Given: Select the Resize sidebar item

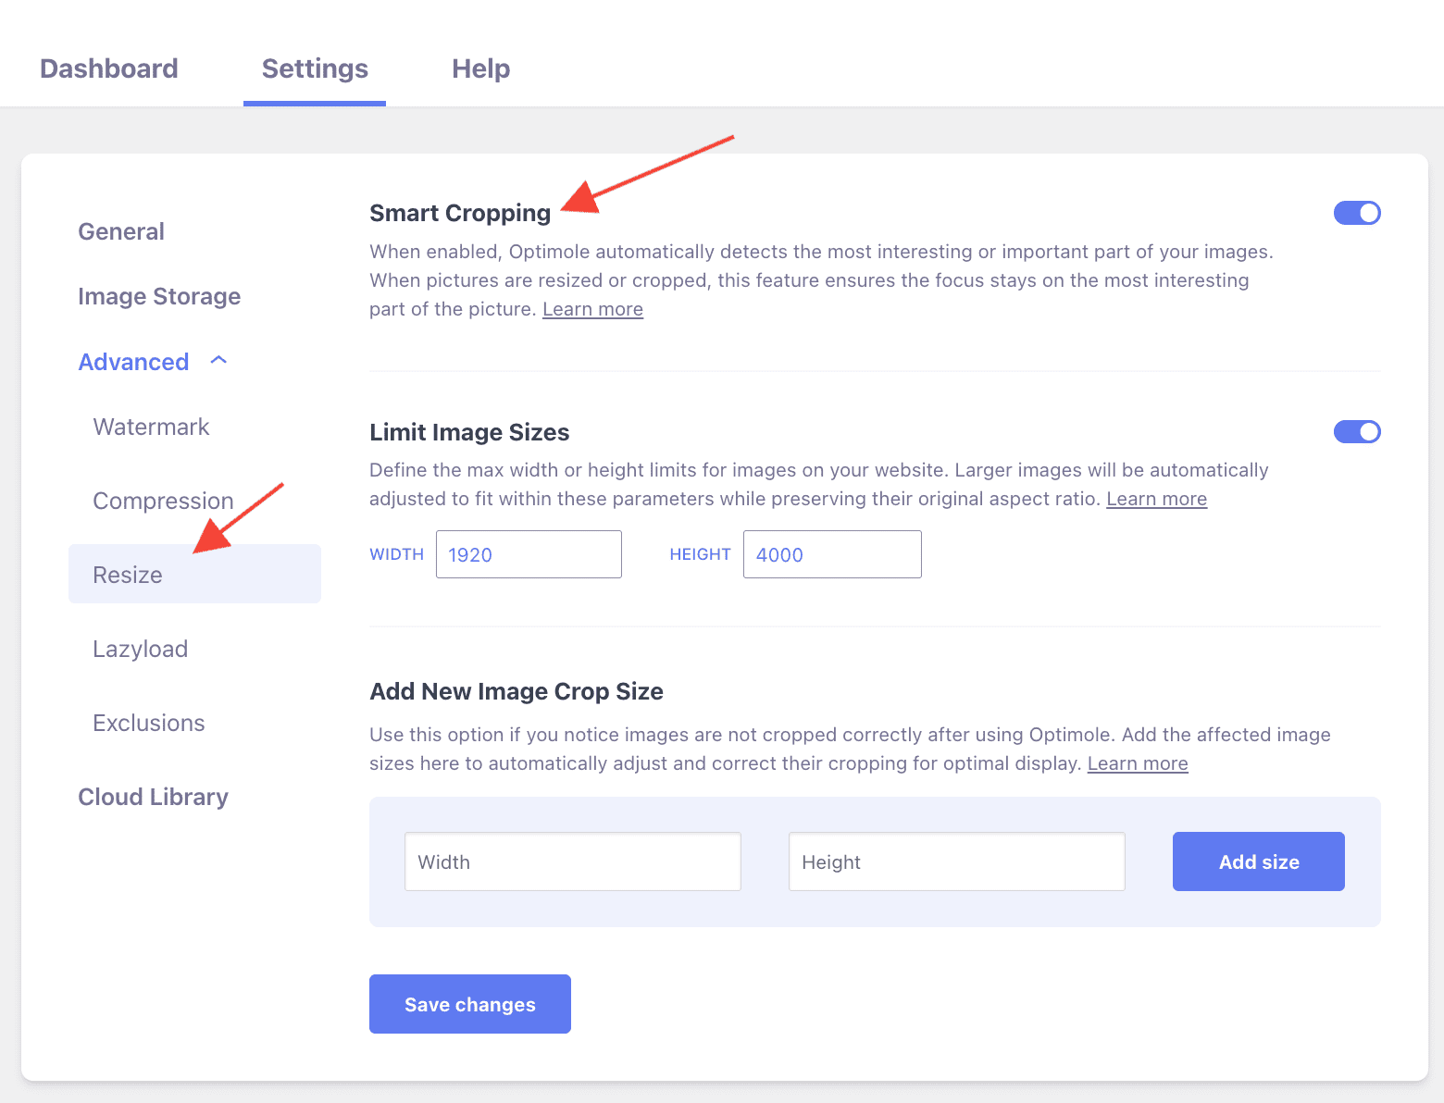Looking at the screenshot, I should pos(128,575).
